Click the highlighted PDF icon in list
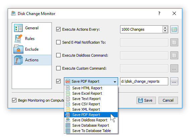The width and height of the screenshot is (191, 138). coord(67,115)
